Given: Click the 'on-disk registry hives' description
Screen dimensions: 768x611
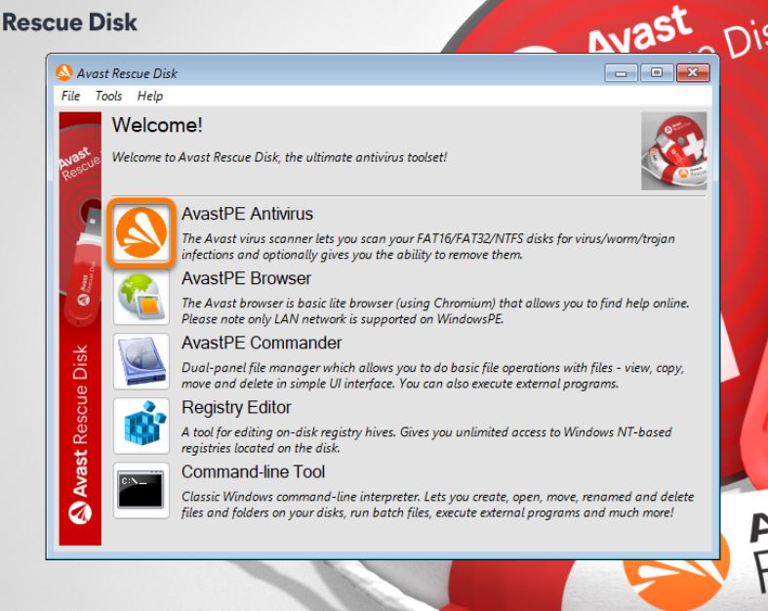Looking at the screenshot, I should click(x=426, y=440).
